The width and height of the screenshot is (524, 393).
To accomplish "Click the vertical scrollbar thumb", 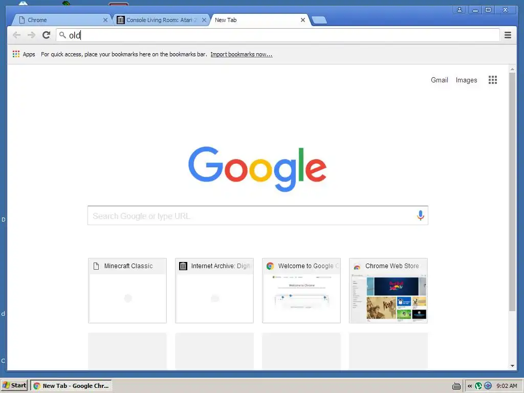I will 512,192.
